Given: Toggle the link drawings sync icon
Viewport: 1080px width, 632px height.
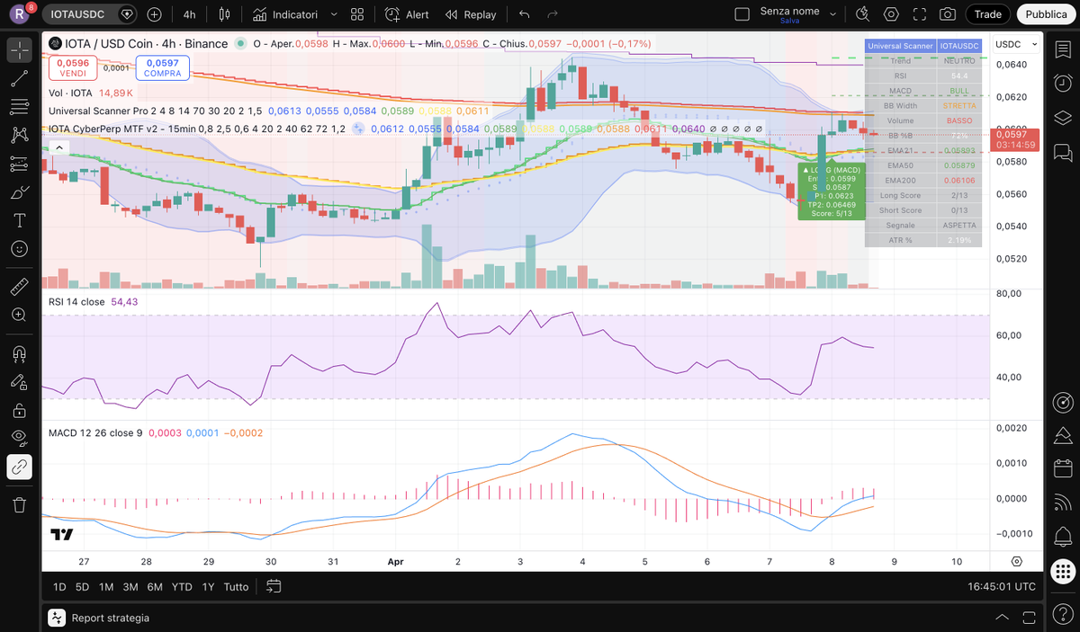Looking at the screenshot, I should click(x=19, y=467).
